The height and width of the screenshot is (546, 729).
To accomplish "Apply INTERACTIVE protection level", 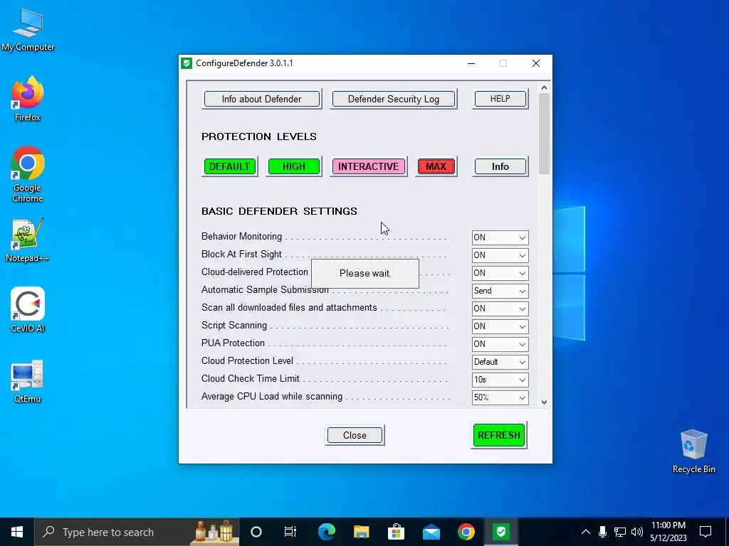I will (x=368, y=166).
